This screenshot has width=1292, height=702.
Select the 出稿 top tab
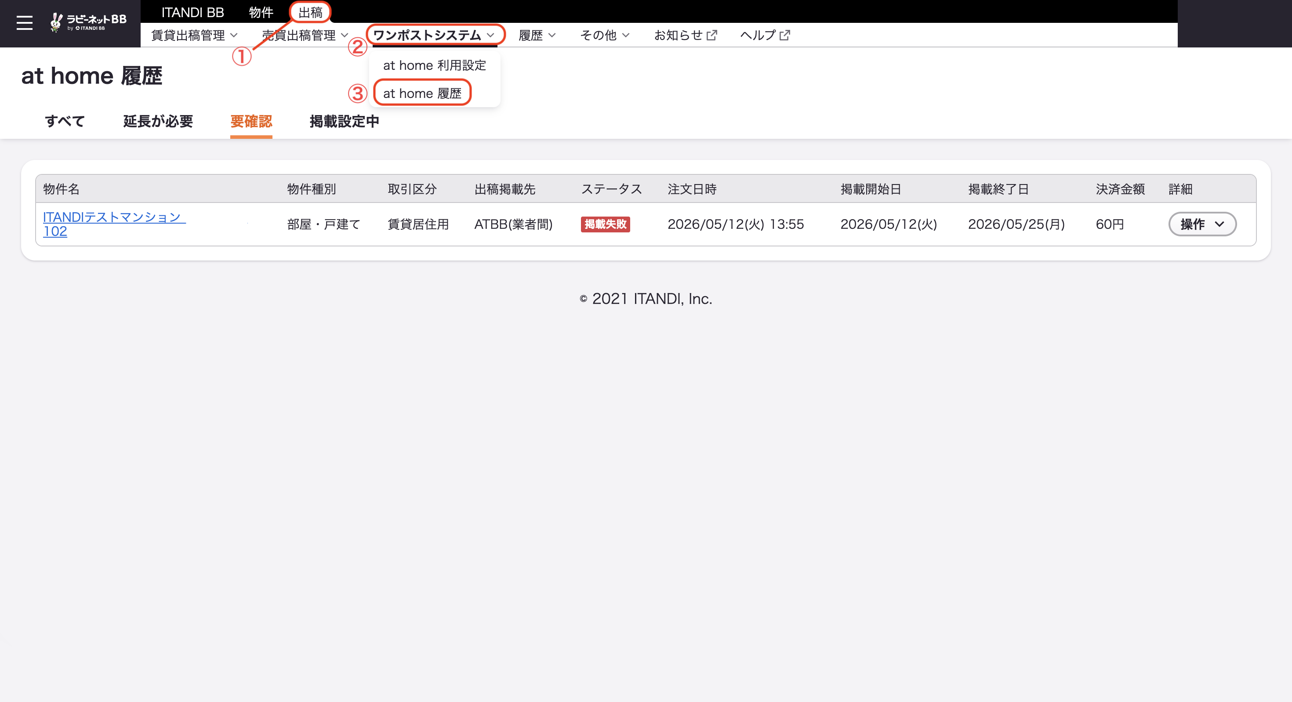(310, 12)
